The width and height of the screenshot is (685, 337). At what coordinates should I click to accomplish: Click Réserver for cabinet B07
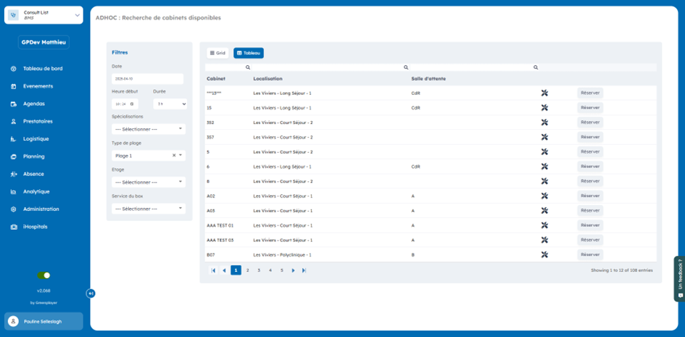click(589, 254)
